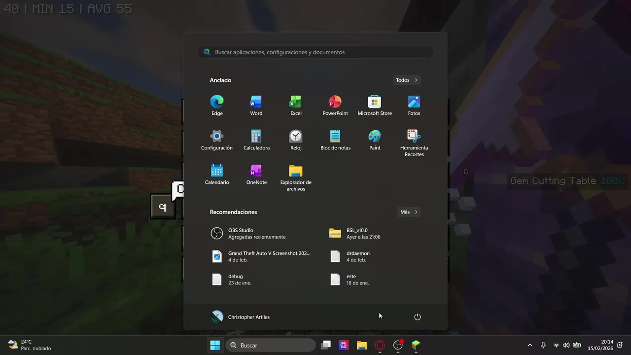Open File Explorer from the taskbar
This screenshot has height=355, width=631.
(362, 345)
